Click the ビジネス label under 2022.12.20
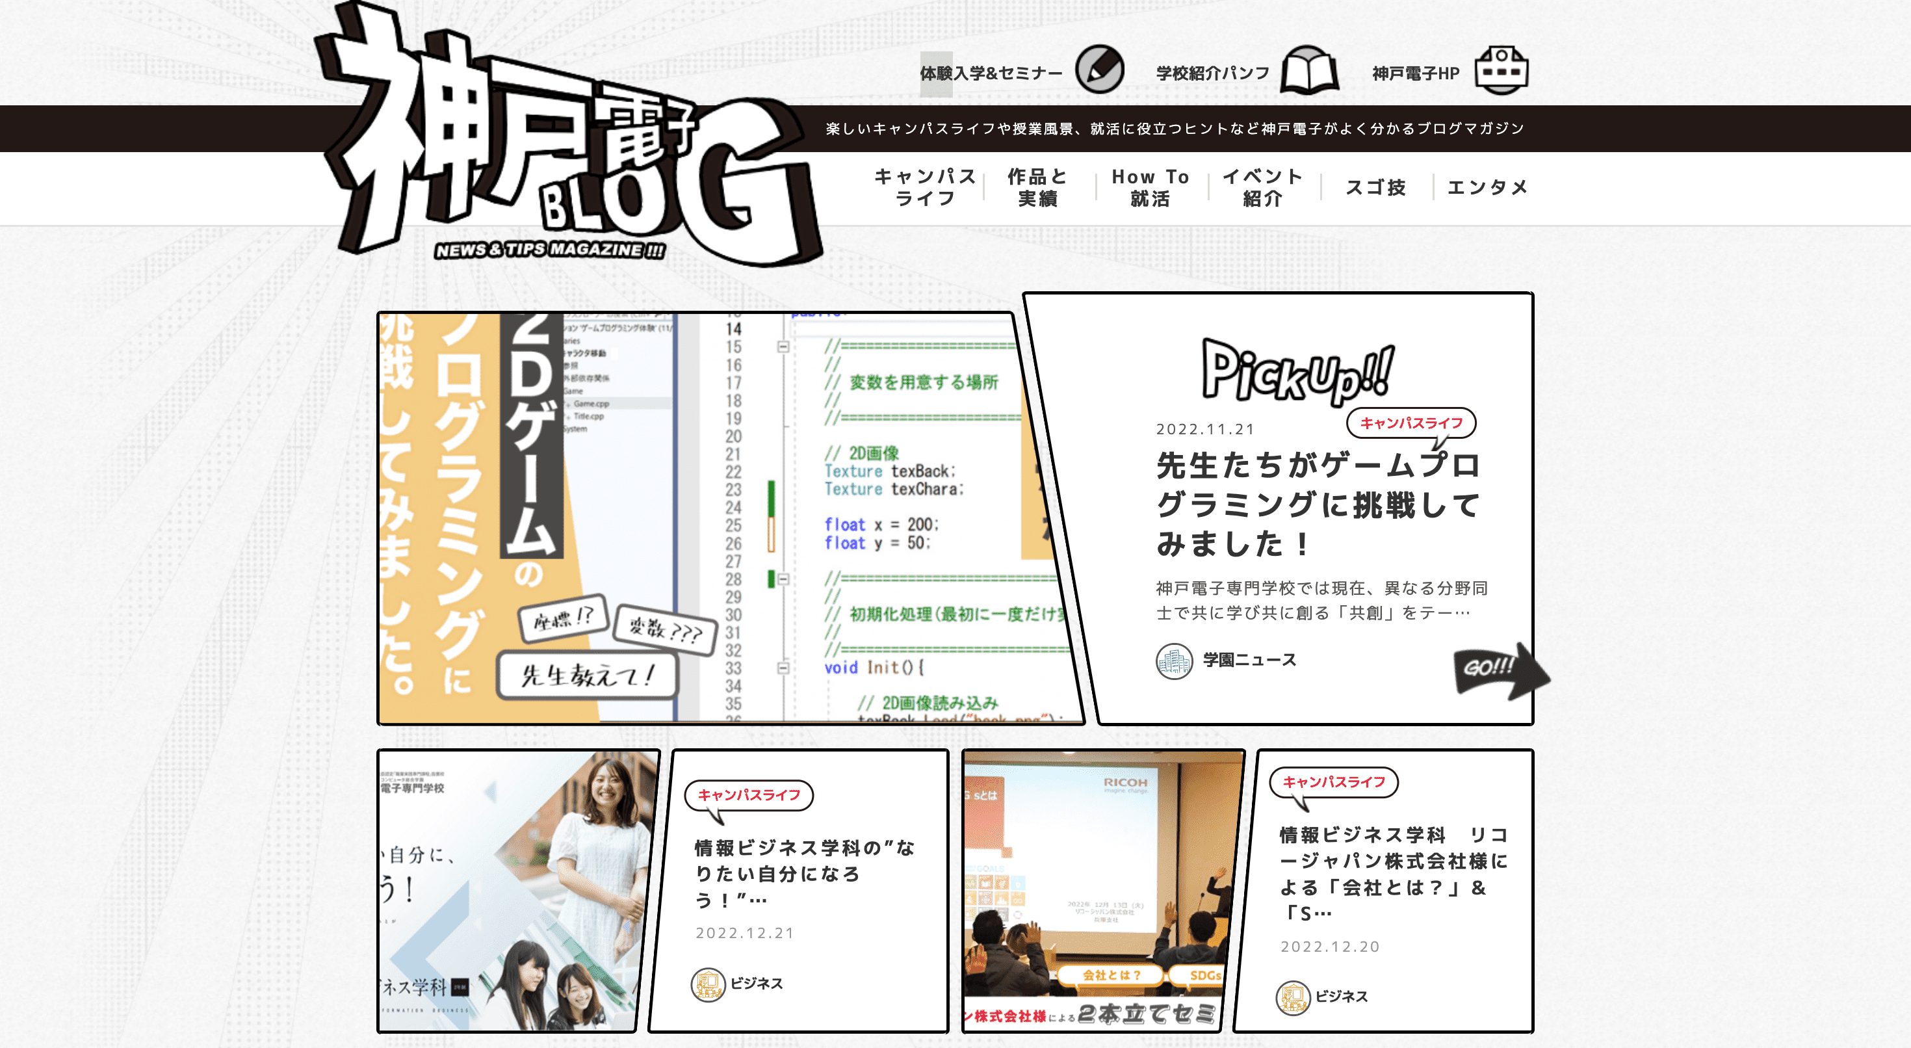 (x=1342, y=997)
